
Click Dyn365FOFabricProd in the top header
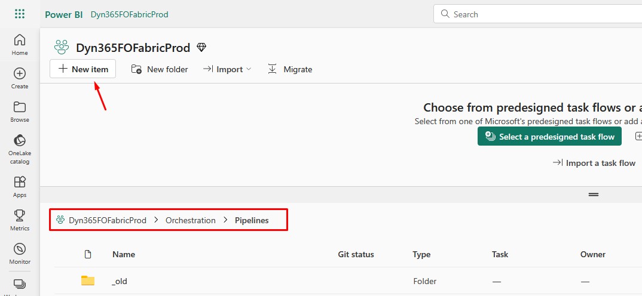[x=129, y=14]
